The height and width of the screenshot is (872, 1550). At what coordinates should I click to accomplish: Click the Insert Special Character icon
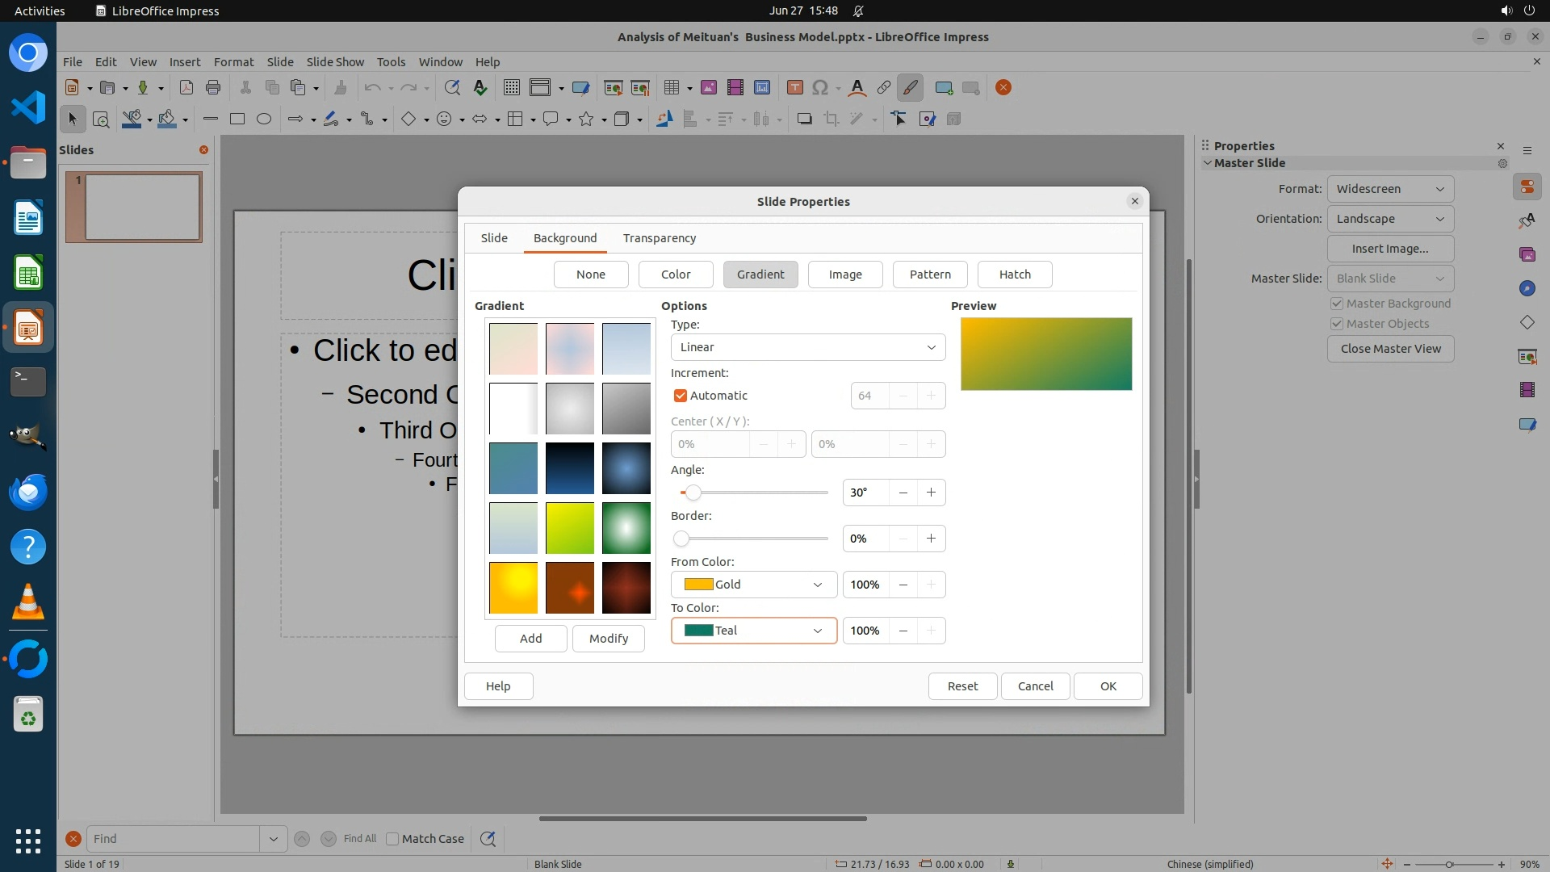[820, 88]
